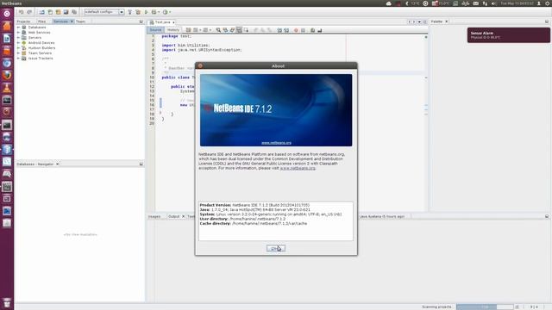Click Shift Line Left icon

pyautogui.click(x=279, y=30)
